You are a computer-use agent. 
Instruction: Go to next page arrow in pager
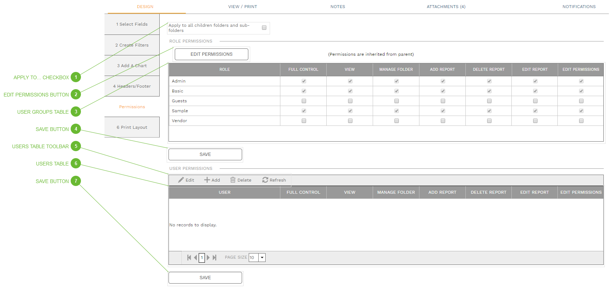[208, 258]
